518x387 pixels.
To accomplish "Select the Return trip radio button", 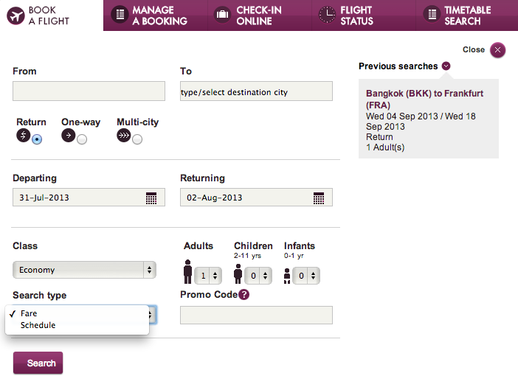I will coord(37,139).
